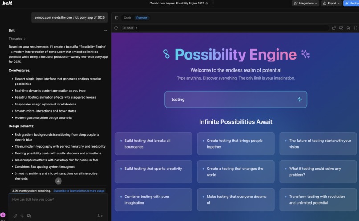The width and height of the screenshot is (359, 221).
Task: Click the 'Design Elements:' heading
Action: 21,126
